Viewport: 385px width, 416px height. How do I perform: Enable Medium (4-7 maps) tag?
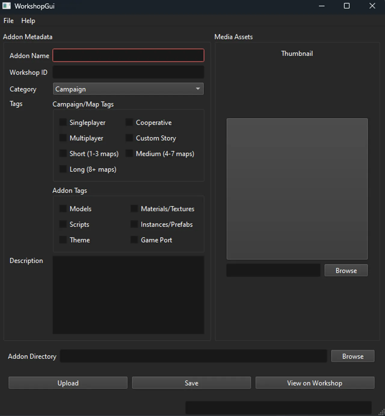[129, 154]
